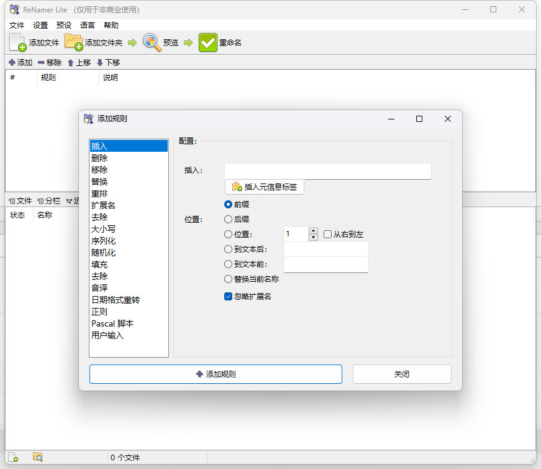Move rule down with 下移 arrow
Viewport: 541px width, 469px height.
click(x=108, y=63)
